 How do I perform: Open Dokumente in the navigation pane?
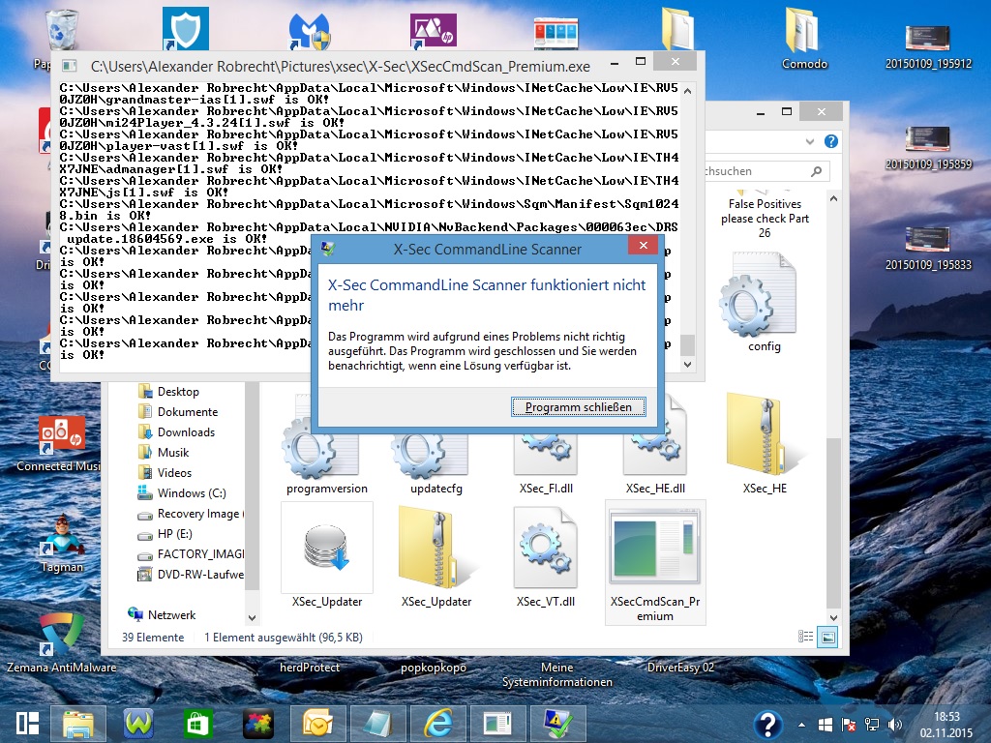click(187, 412)
